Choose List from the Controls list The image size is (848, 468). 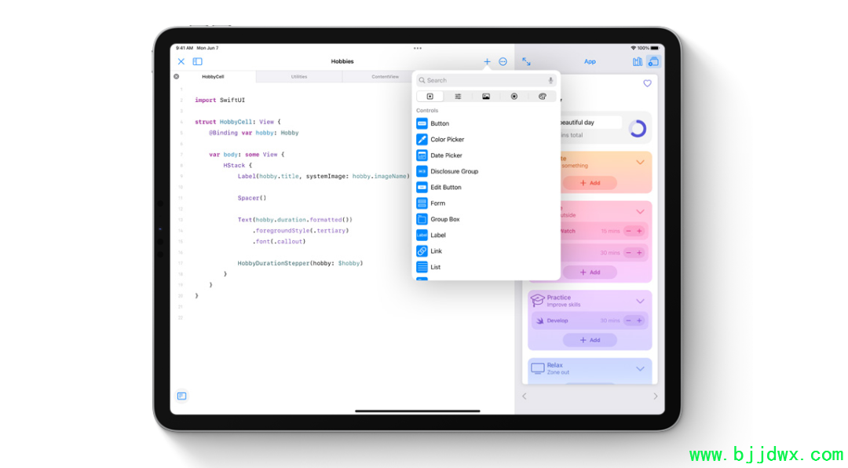tap(486, 267)
